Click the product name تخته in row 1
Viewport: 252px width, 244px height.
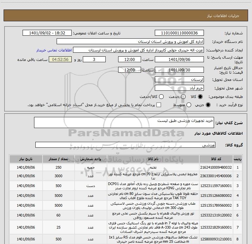[x=153, y=167]
